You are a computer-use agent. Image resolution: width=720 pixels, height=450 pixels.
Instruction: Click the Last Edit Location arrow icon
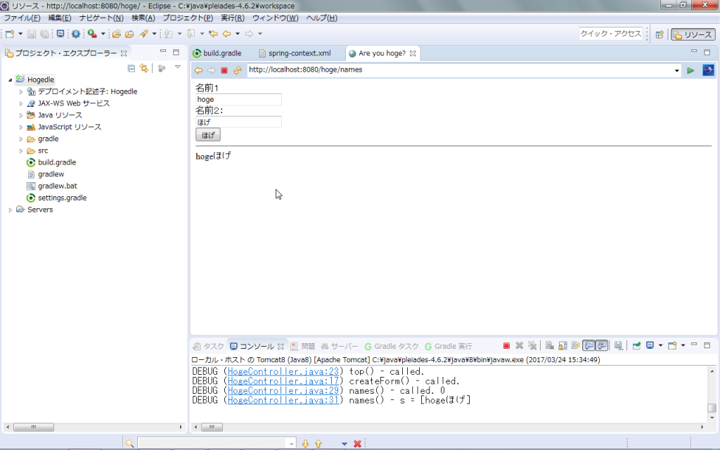pyautogui.click(x=213, y=34)
